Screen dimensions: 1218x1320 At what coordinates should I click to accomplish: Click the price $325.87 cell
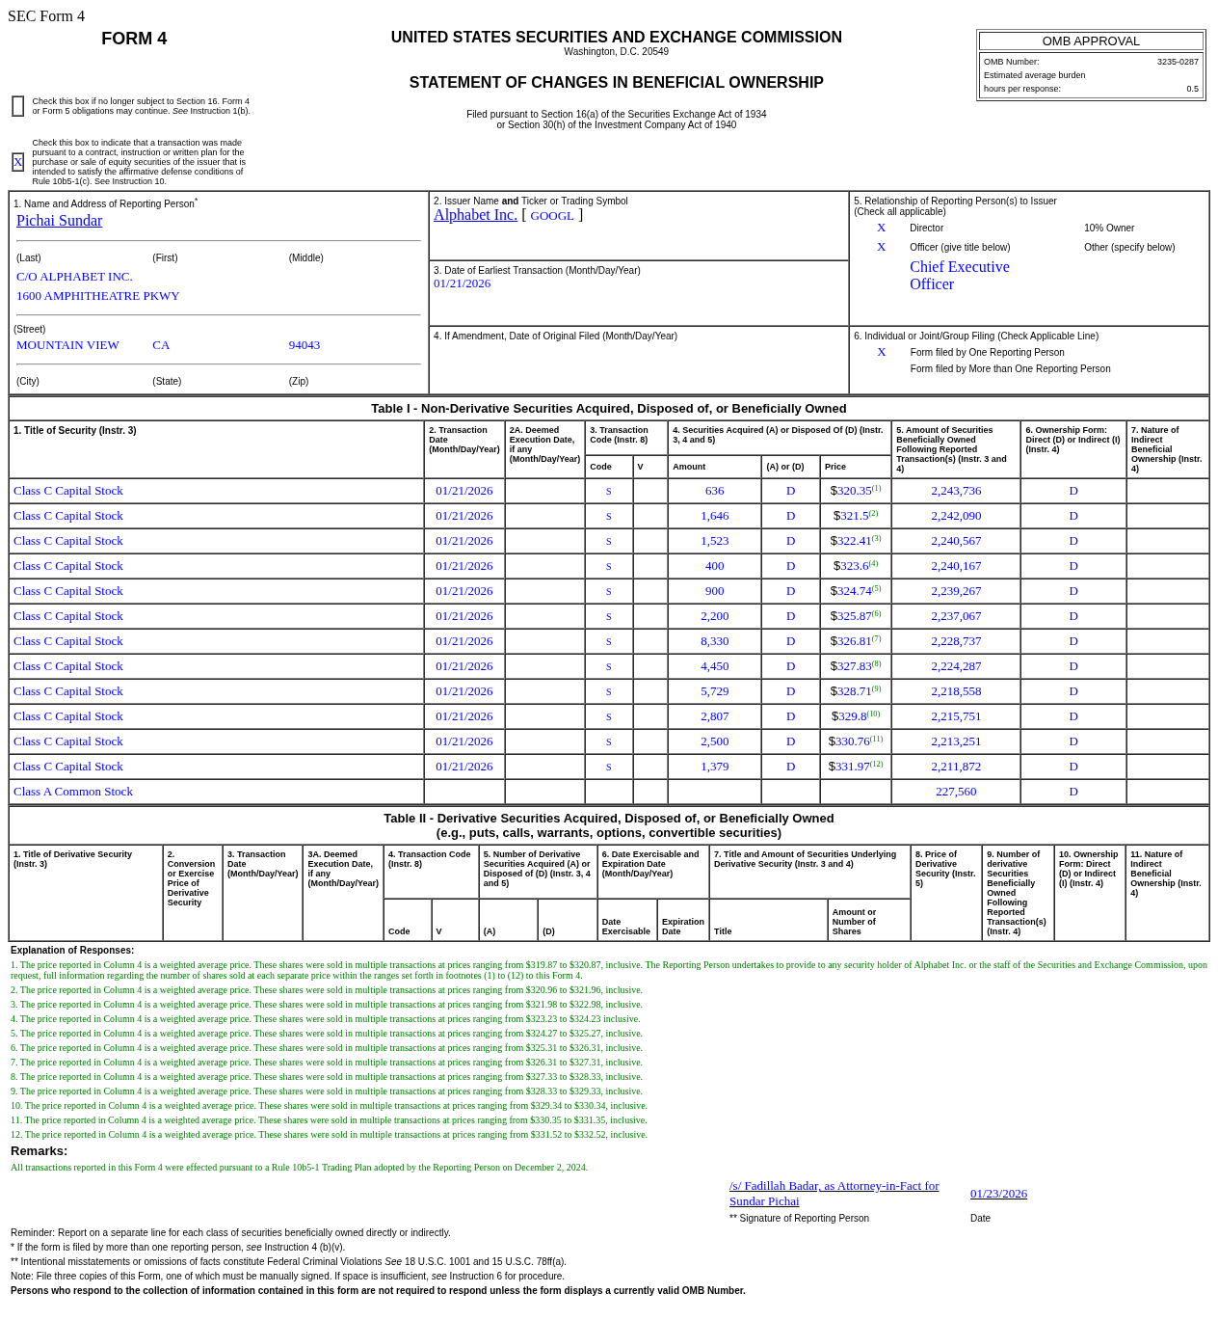point(856,616)
